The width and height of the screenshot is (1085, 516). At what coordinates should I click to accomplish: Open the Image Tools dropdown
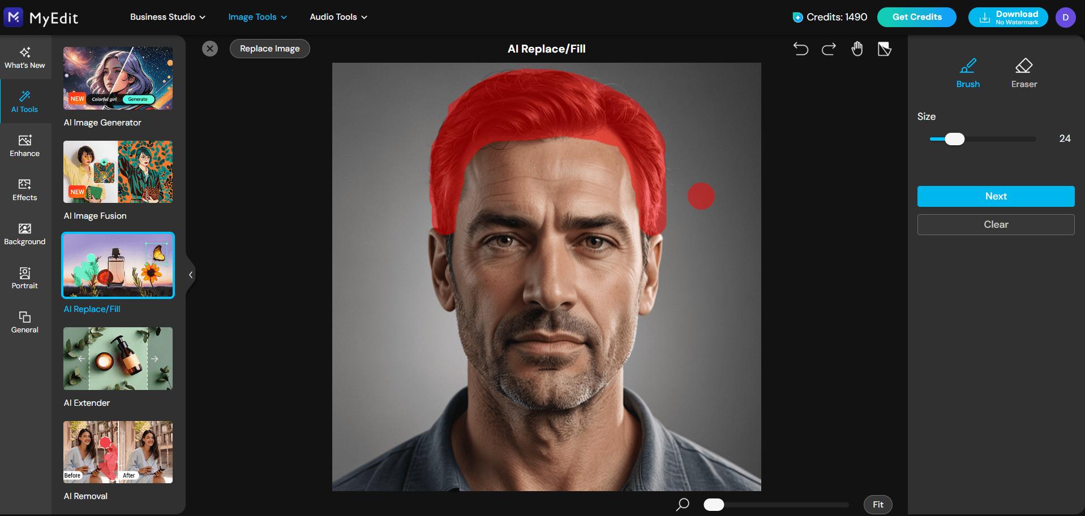[256, 17]
